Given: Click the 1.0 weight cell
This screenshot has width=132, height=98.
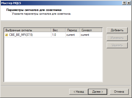Looking at the screenshot, I should coord(58,35).
